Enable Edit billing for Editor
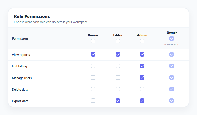The height and width of the screenshot is (115, 197). 118,66
